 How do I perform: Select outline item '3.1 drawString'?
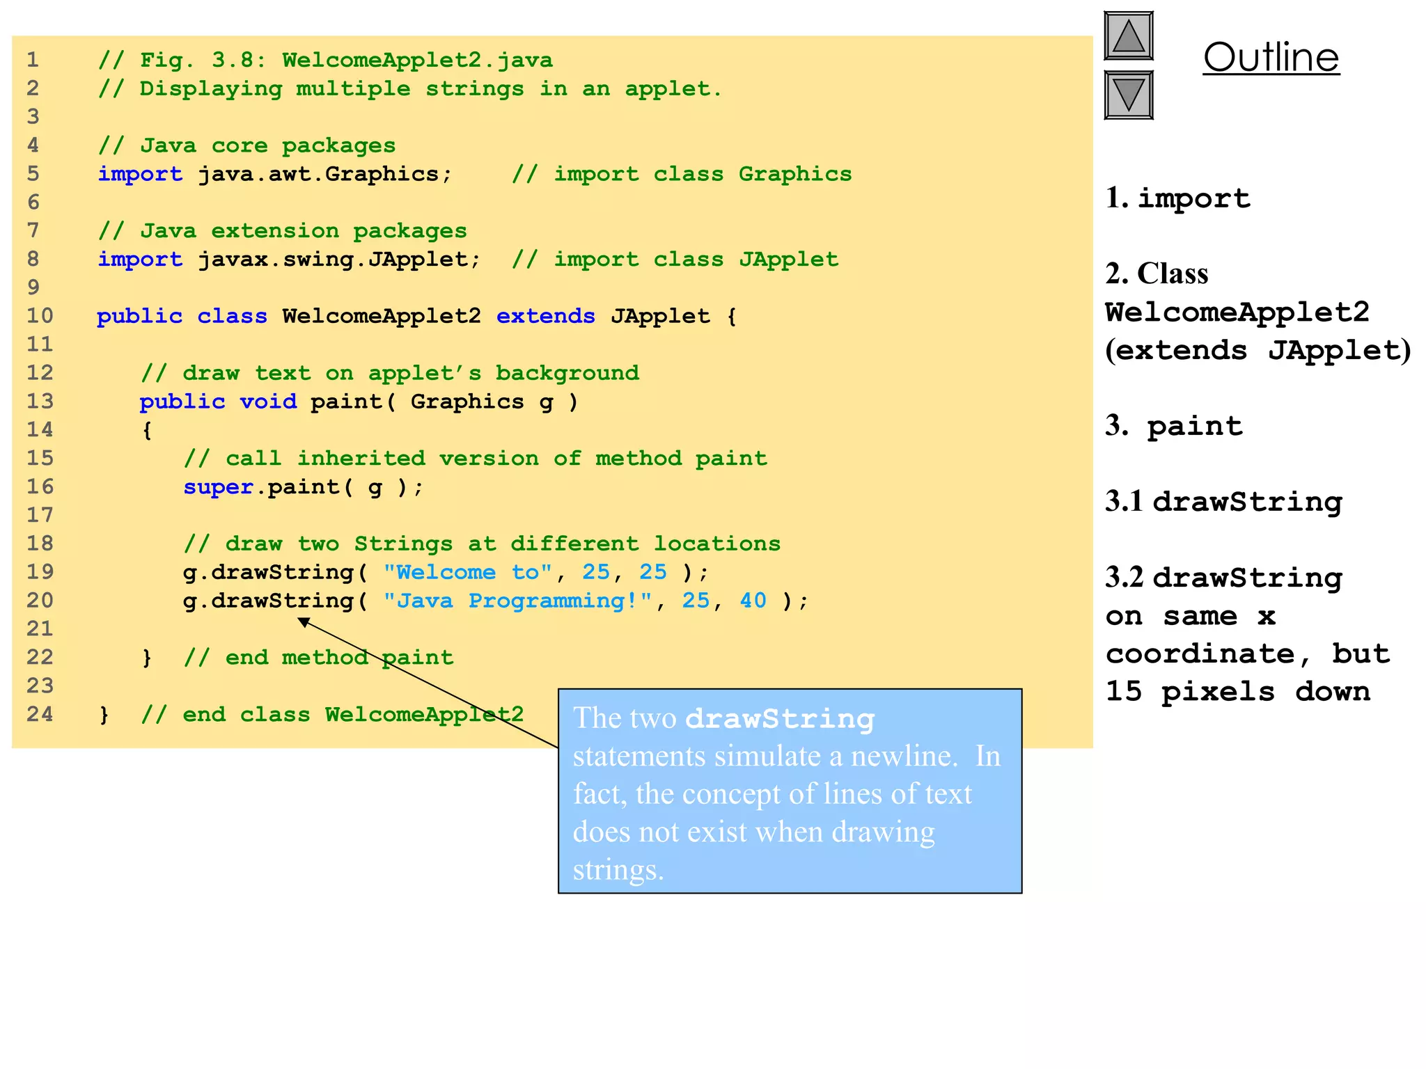pyautogui.click(x=1223, y=502)
